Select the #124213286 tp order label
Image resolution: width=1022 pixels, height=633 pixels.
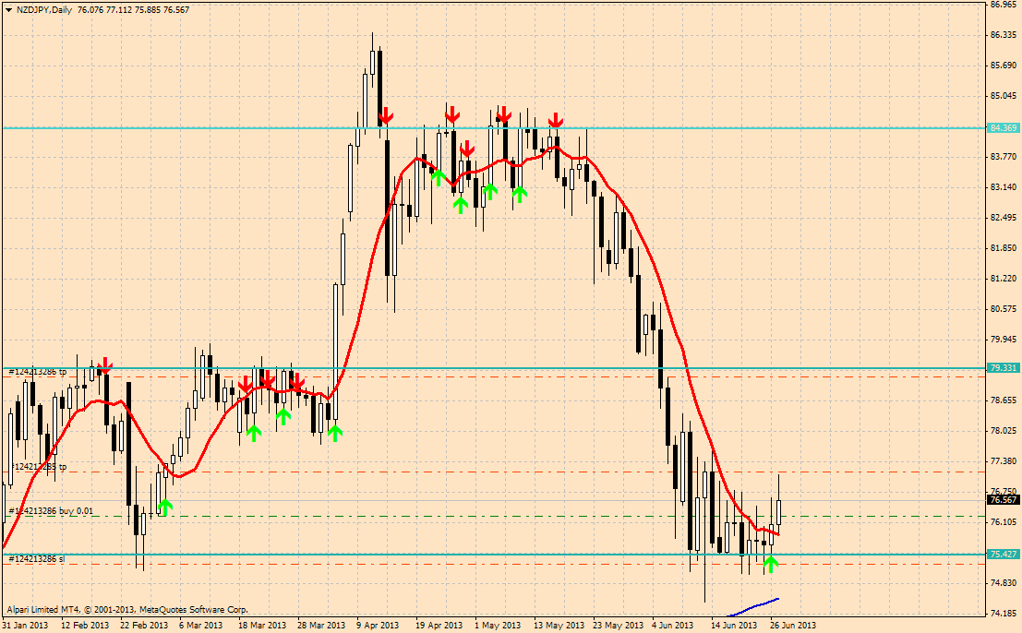tap(37, 372)
